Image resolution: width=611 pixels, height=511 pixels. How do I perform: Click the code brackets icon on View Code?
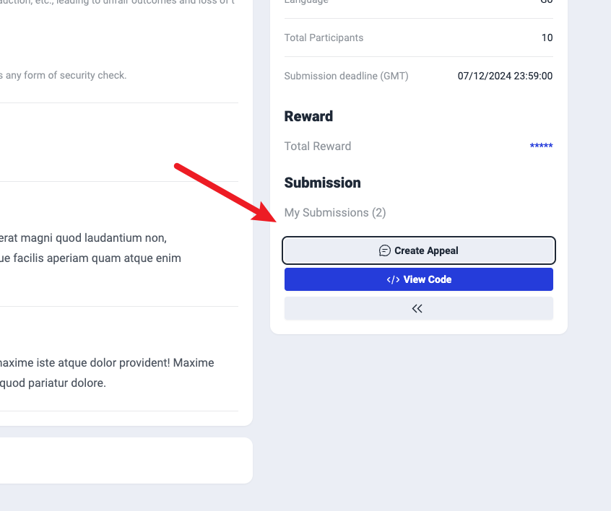(x=393, y=279)
